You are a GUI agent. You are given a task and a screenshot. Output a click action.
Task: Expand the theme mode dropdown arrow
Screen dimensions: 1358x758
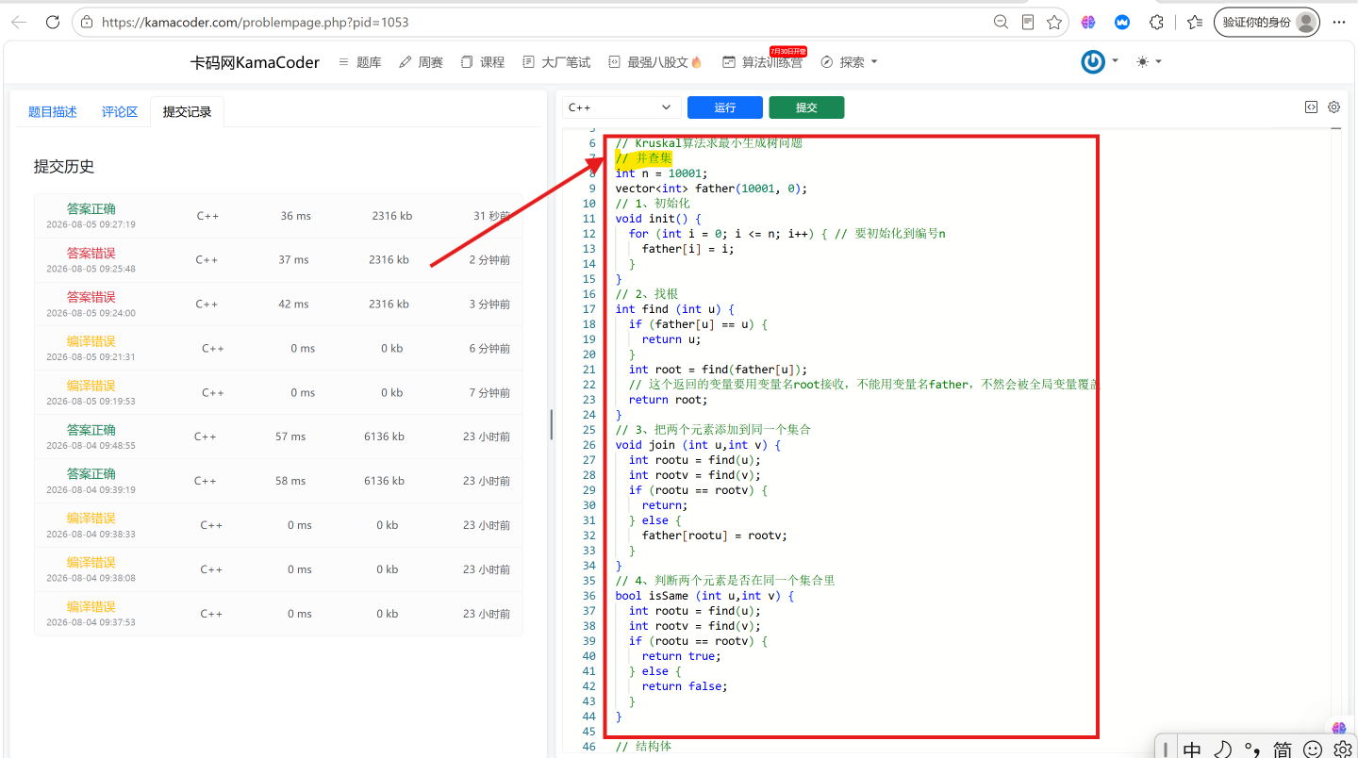[1159, 61]
